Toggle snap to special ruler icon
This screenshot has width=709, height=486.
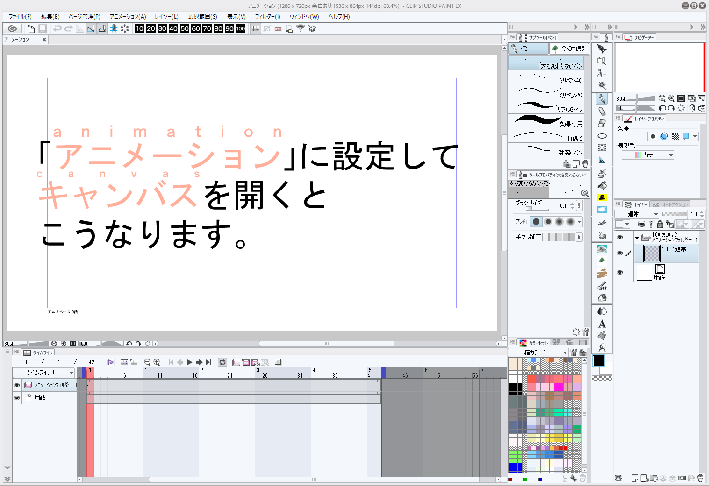(x=102, y=28)
